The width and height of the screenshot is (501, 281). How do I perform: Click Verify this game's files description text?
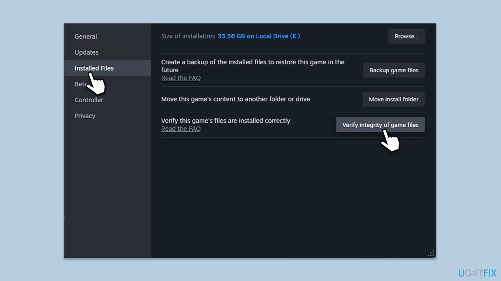point(225,121)
